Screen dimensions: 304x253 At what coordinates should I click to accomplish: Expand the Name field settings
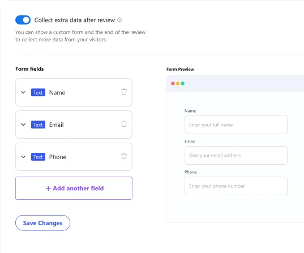point(23,92)
